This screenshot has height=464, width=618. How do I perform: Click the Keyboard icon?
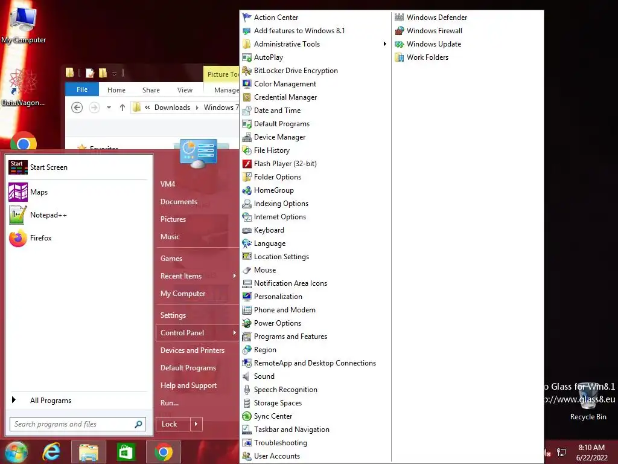tap(247, 230)
